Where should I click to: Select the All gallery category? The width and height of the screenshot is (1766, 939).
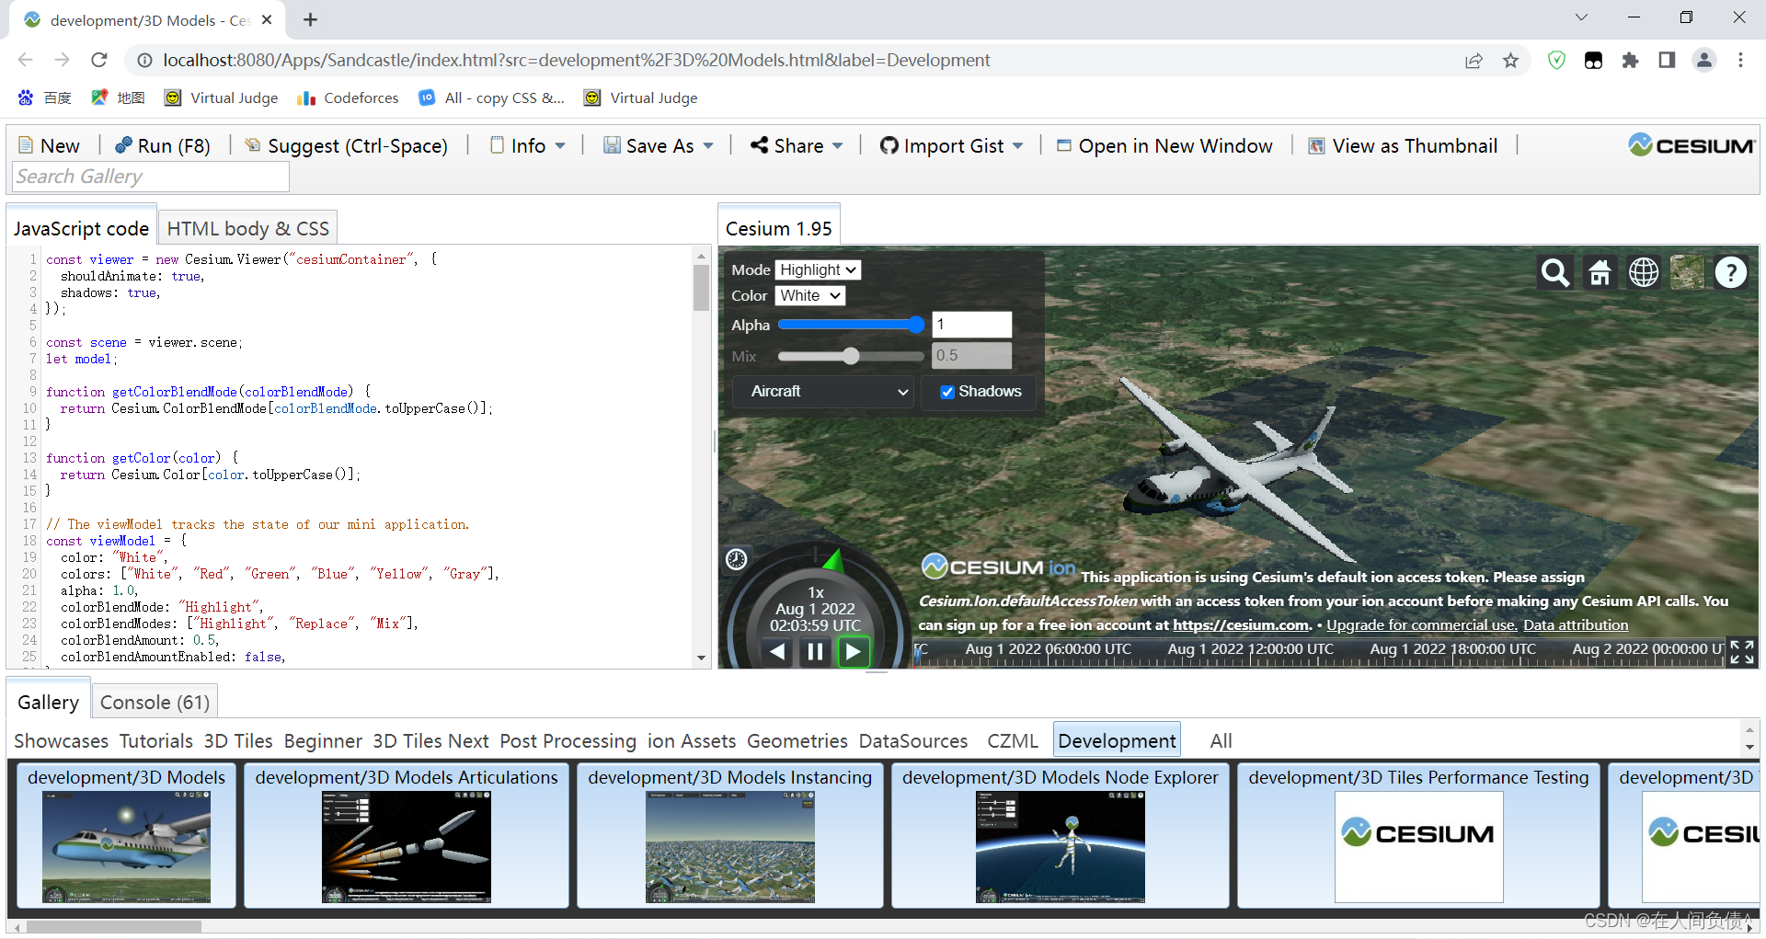pos(1221,741)
